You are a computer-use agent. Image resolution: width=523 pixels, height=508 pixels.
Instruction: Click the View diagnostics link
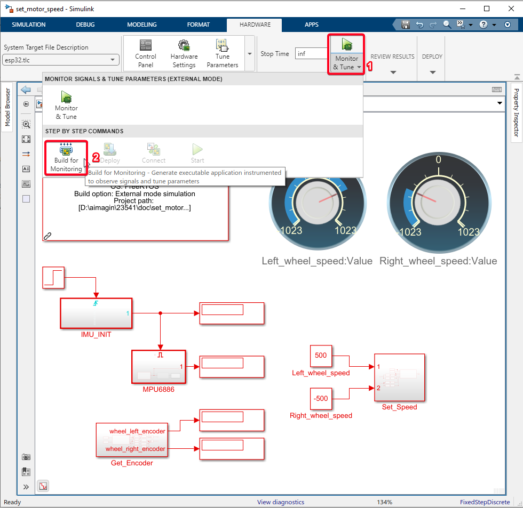(x=281, y=502)
